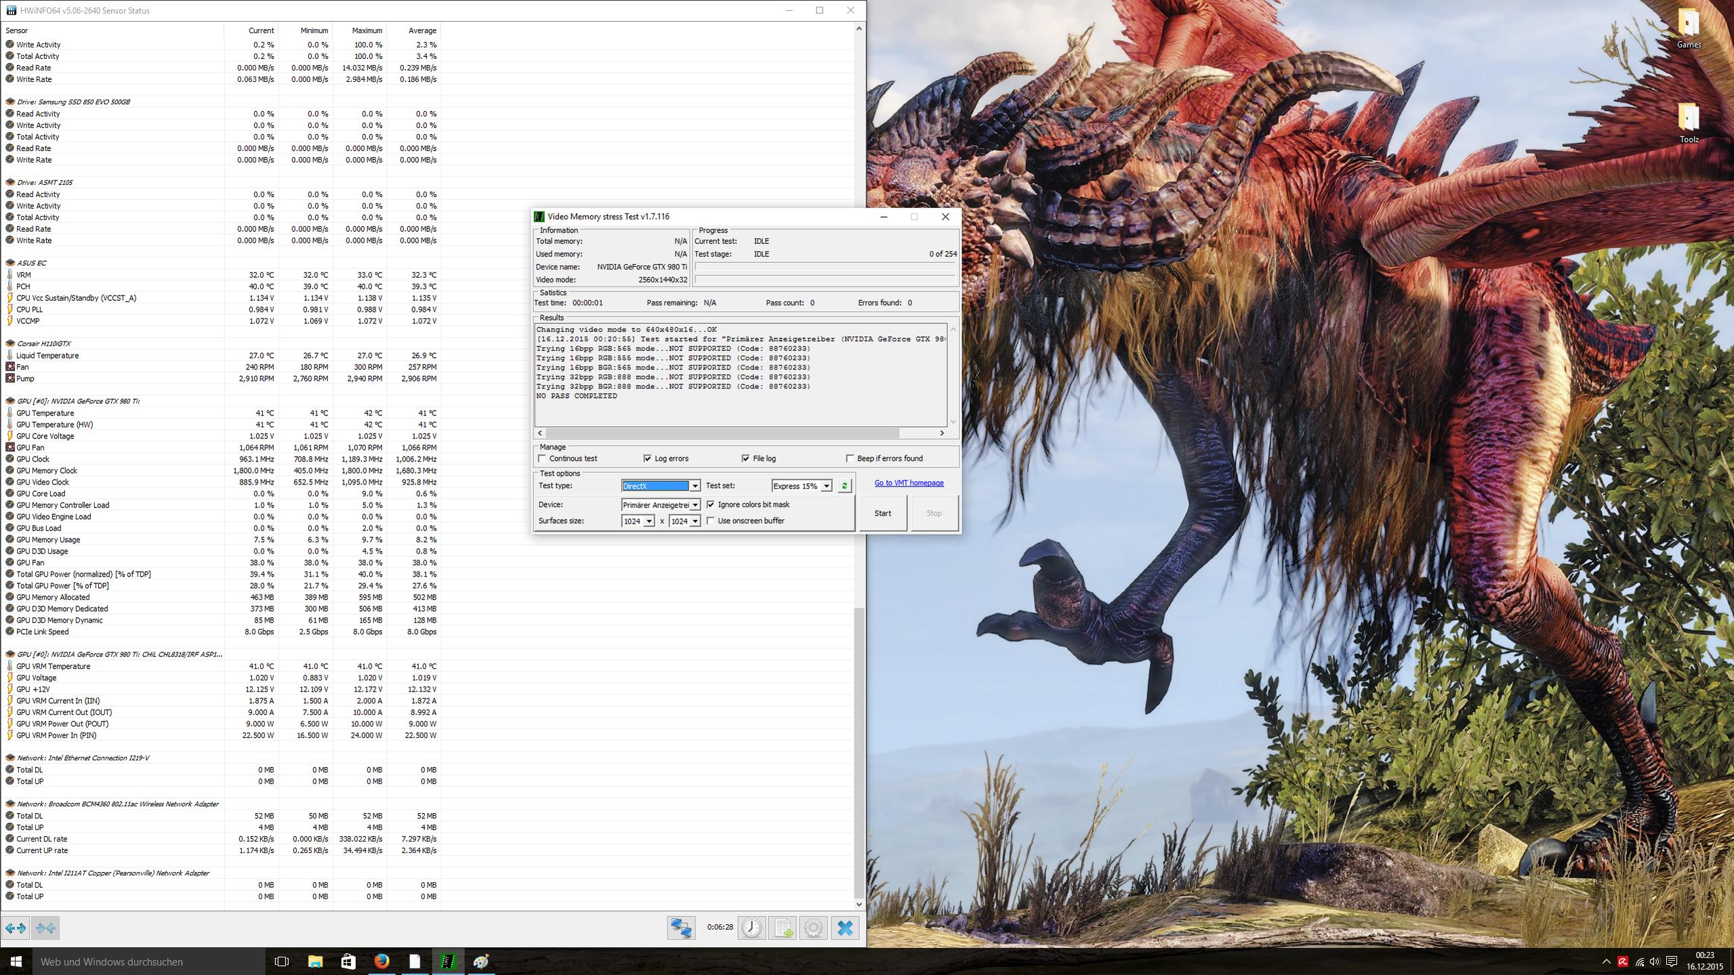This screenshot has width=1734, height=975.
Task: Click the green refresh icon beside Test set
Action: click(844, 486)
